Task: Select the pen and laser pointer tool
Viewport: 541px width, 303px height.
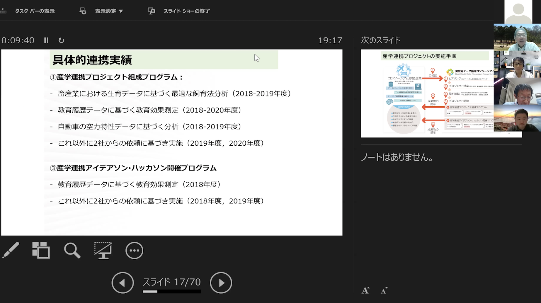Action: 11,250
